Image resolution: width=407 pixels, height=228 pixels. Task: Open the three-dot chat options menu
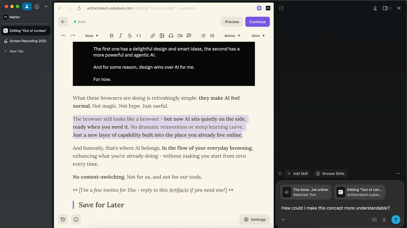tap(398, 174)
